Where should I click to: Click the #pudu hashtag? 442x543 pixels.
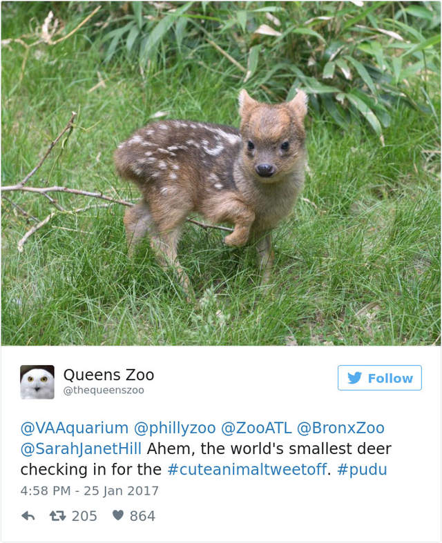(362, 470)
